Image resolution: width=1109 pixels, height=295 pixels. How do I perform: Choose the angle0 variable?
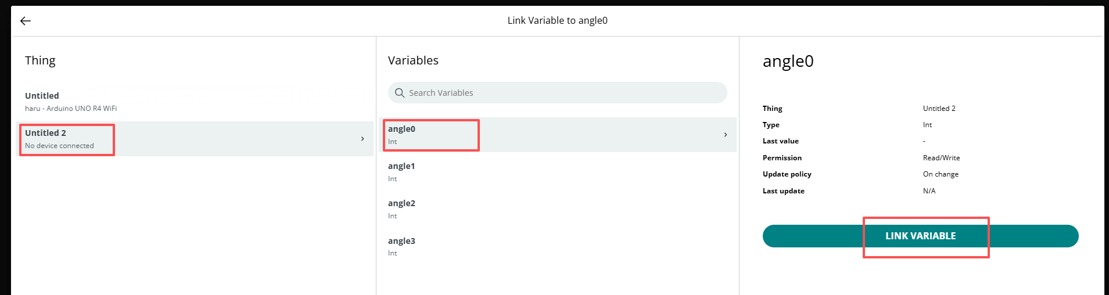pos(558,135)
